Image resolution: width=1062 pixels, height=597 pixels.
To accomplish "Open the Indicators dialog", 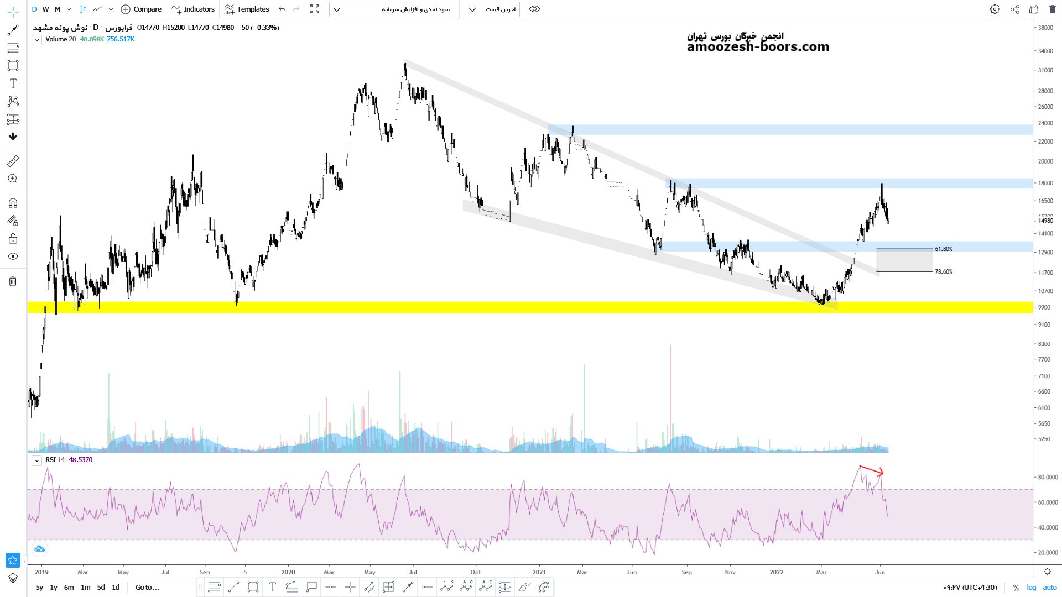I will (x=192, y=9).
